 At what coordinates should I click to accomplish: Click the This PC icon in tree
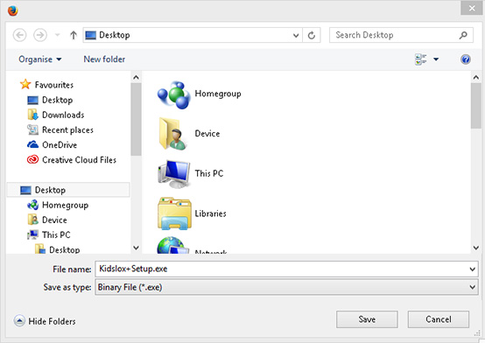pyautogui.click(x=32, y=234)
